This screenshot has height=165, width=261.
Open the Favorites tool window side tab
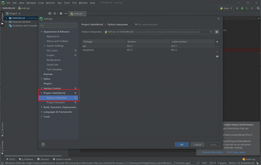coord(2,148)
